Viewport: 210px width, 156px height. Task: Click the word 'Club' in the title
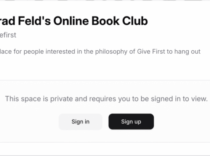tap(135, 21)
